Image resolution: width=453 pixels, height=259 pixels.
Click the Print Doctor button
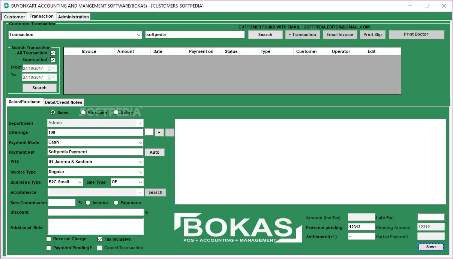pyautogui.click(x=416, y=34)
